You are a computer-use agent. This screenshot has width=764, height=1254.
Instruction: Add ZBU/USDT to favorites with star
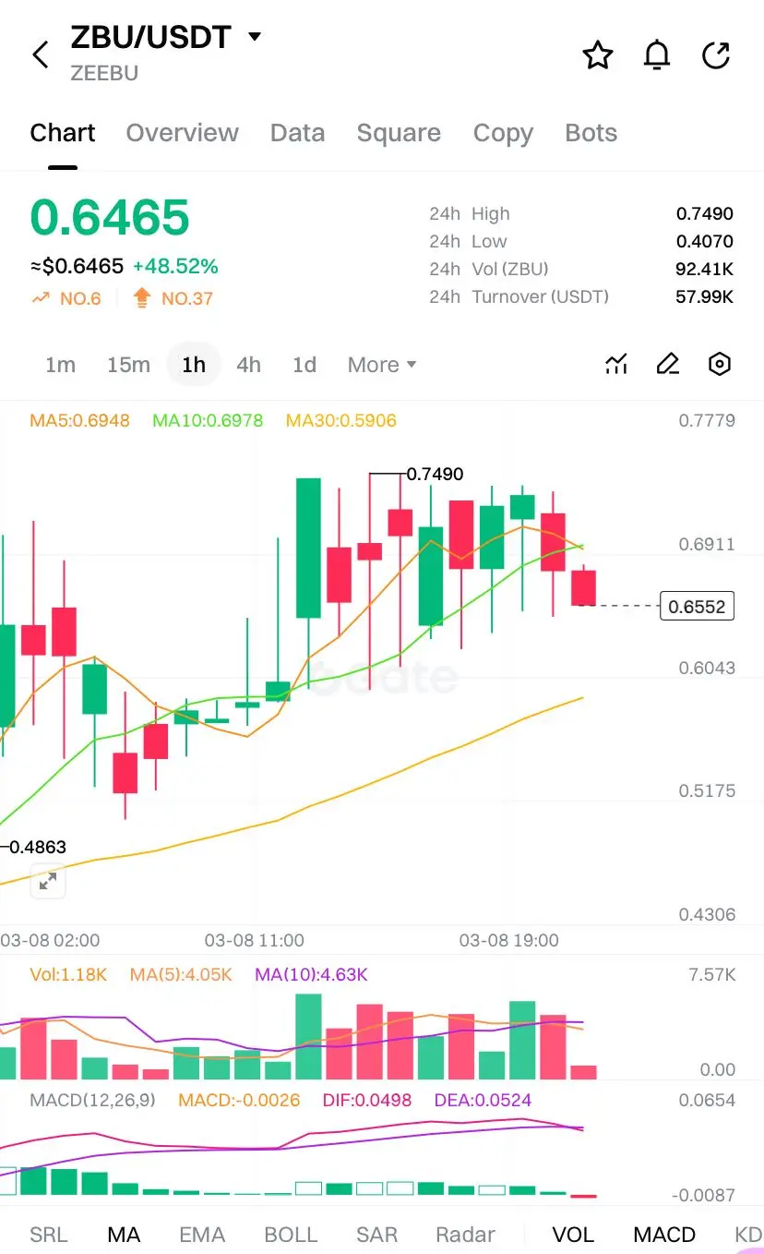598,55
